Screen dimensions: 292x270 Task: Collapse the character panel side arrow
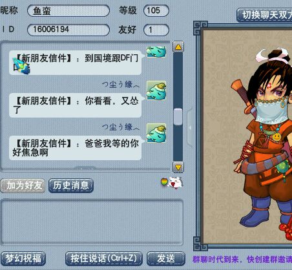coord(190,128)
